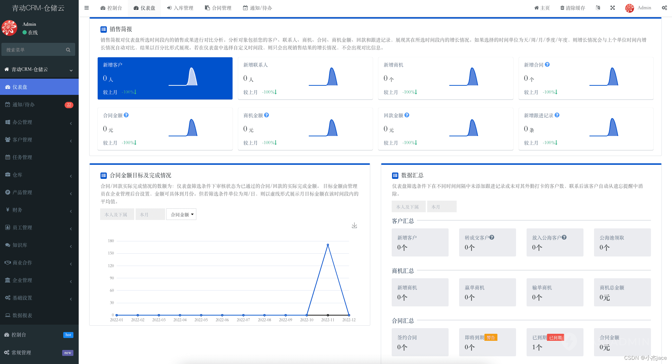Screen dimensions: 672x364
Task: Click the magnifier search icon in sidebar
Action: 68,50
